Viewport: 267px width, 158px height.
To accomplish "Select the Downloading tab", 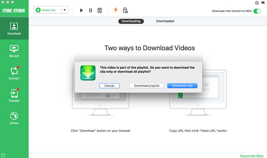I will [131, 21].
